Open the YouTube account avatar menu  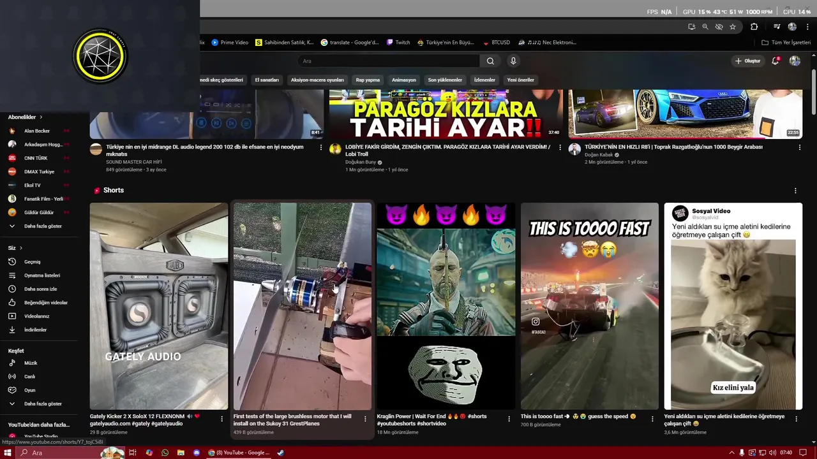[795, 61]
